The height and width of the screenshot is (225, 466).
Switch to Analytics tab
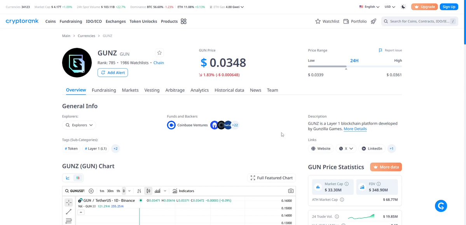pos(199,90)
